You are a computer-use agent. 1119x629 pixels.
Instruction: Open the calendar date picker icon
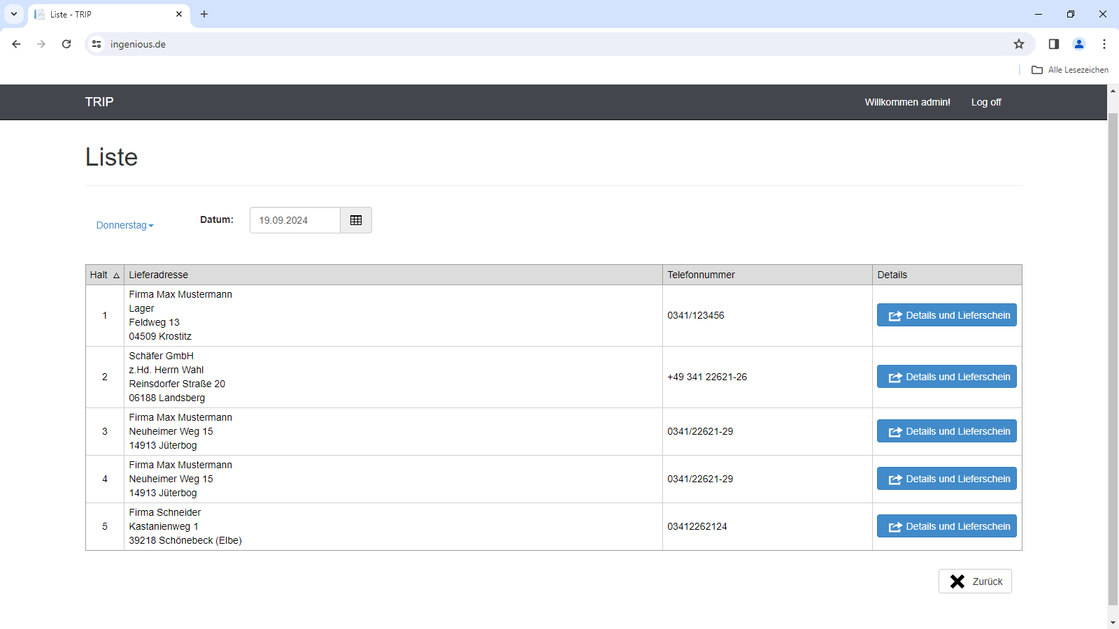coord(356,220)
